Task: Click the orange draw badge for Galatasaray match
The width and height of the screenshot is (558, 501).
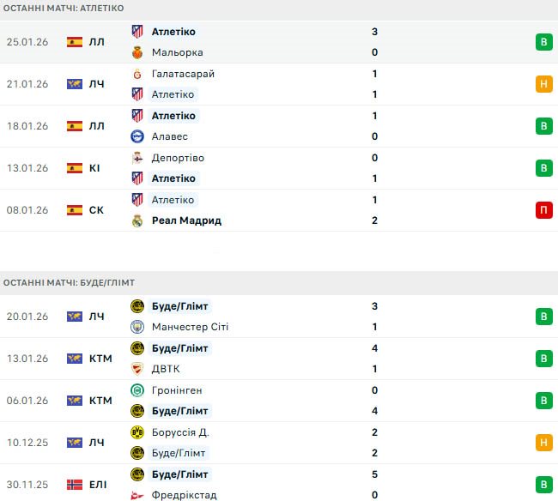Action: [x=543, y=84]
